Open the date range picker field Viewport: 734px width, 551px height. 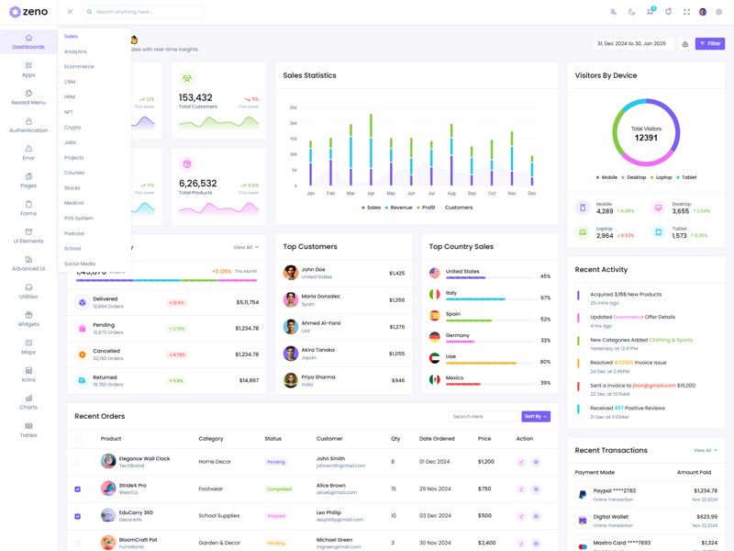point(634,44)
